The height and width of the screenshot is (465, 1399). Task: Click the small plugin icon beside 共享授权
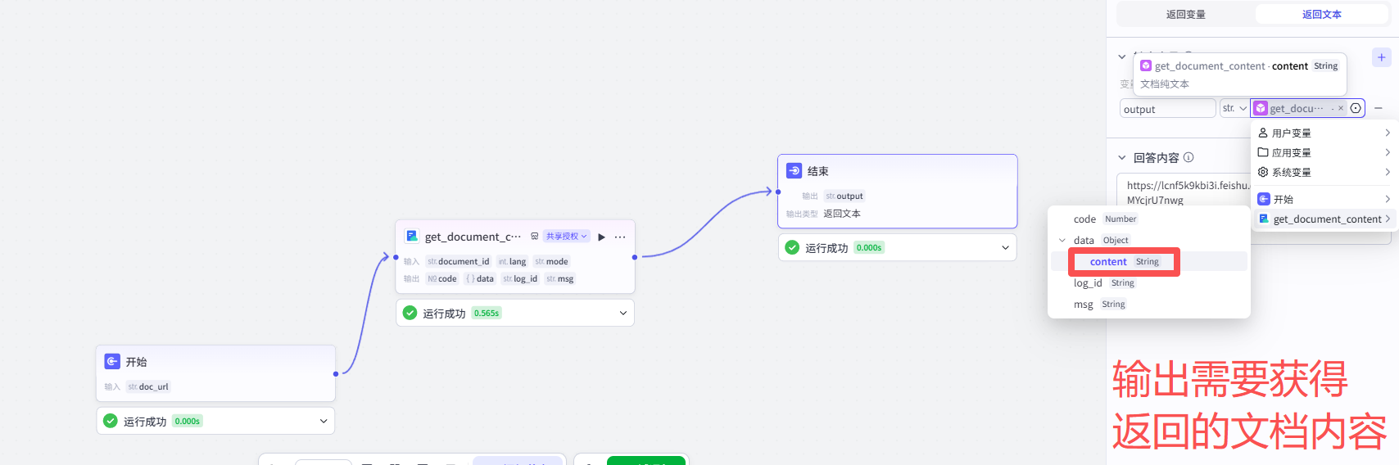(535, 237)
